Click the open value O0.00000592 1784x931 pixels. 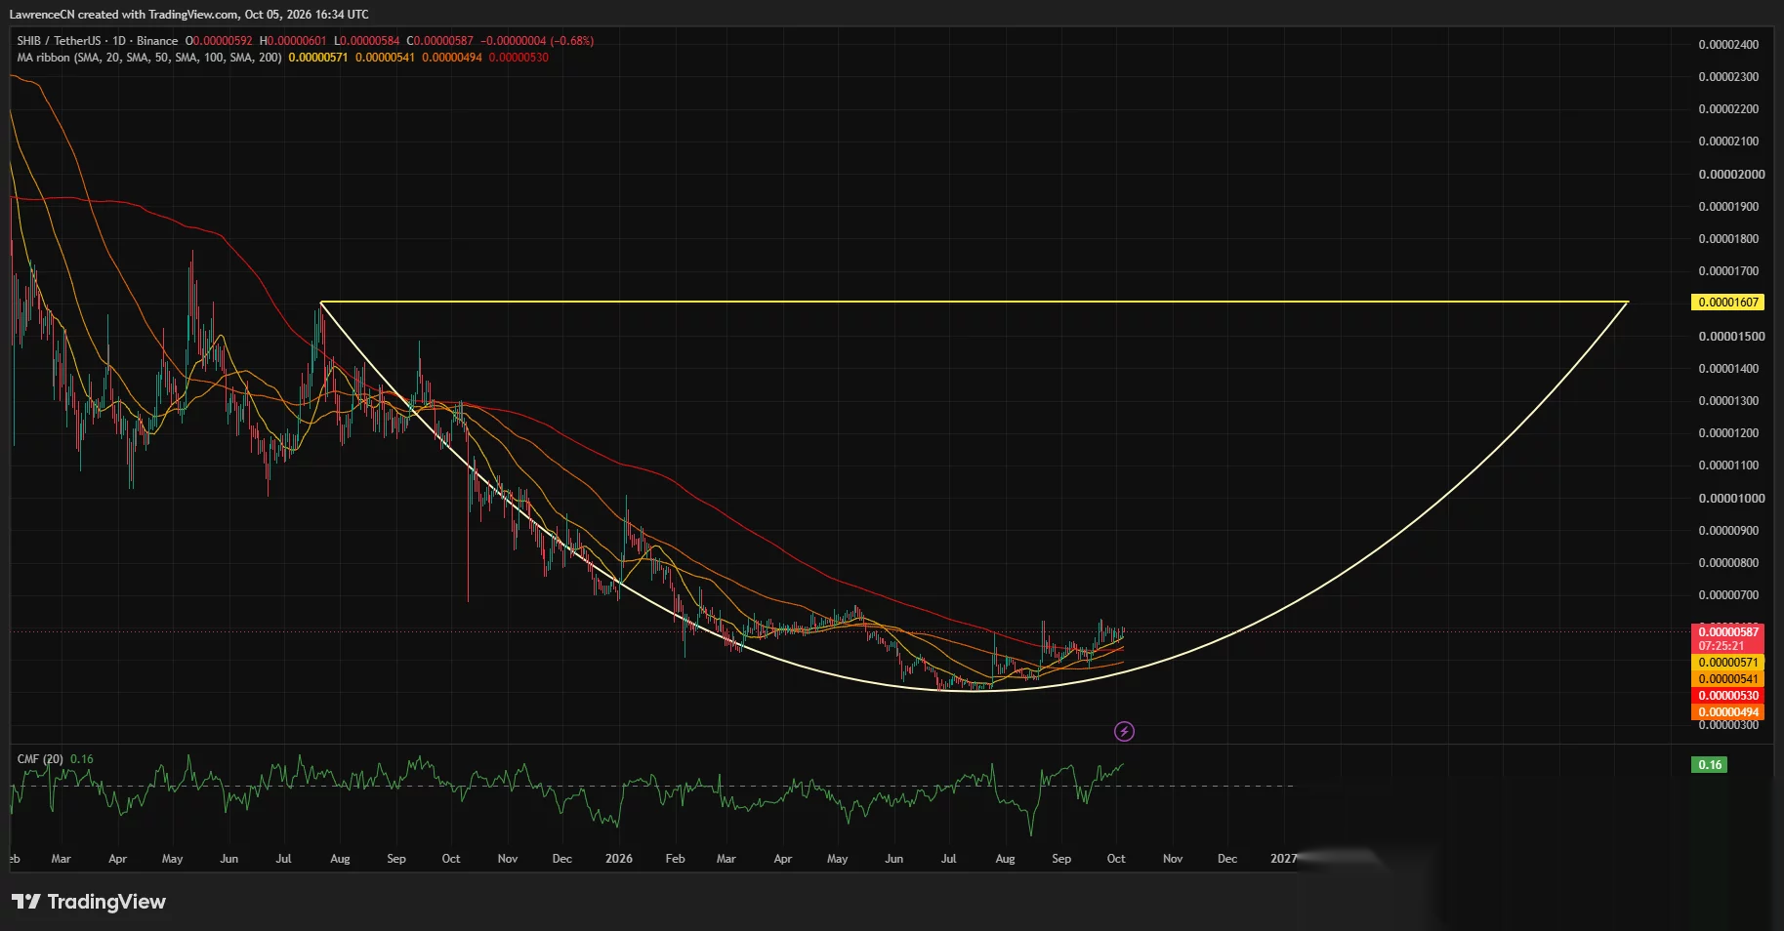(219, 41)
